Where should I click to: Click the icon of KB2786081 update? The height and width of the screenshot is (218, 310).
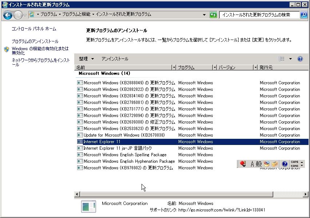coord(80,102)
